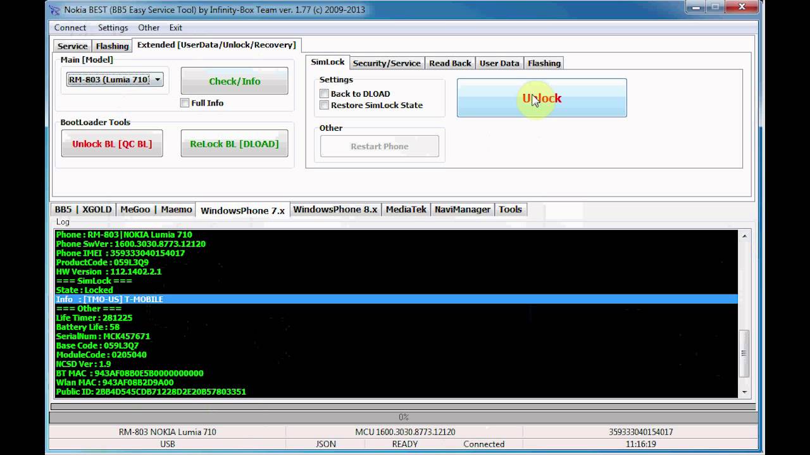Select log line Phone IMEI : 359333040154017
This screenshot has width=810, height=455.
(120, 253)
